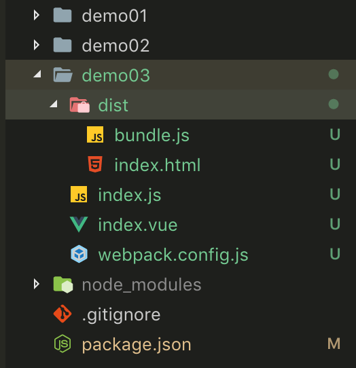Click the webpack cube icon
Image resolution: width=356 pixels, height=368 pixels.
(x=79, y=254)
